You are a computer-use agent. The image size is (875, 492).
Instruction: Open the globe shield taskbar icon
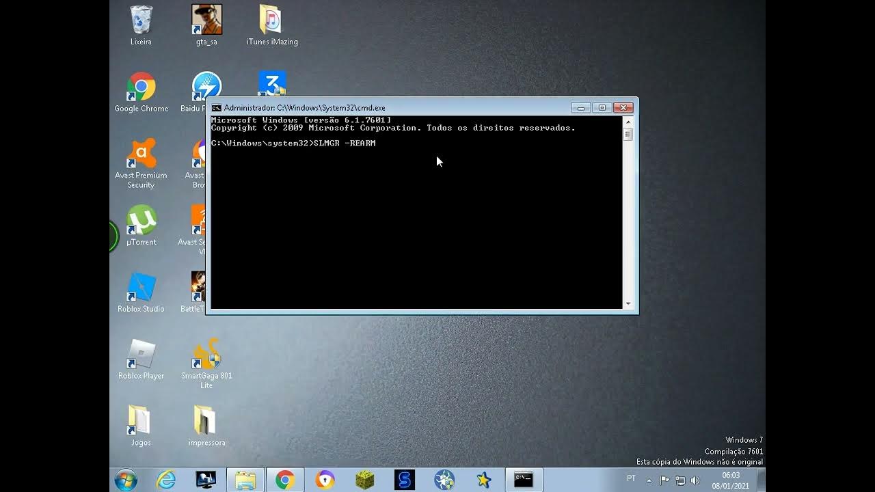444,480
